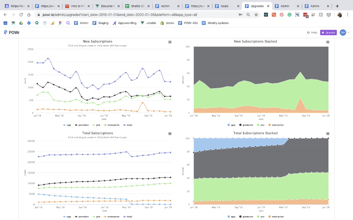The width and height of the screenshot is (353, 220).
Task: Open the Total Subscriptions chart context menu
Action: [x=170, y=133]
